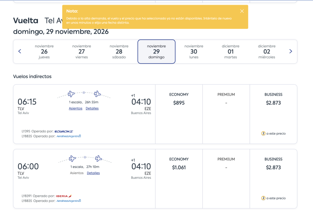The height and width of the screenshot is (212, 313).
Task: Select diciembre 02 miércoles date
Action: [267, 52]
